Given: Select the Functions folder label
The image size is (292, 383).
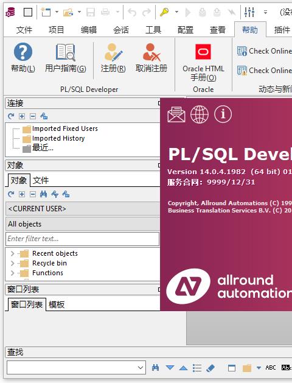Looking at the screenshot, I should click(47, 273).
